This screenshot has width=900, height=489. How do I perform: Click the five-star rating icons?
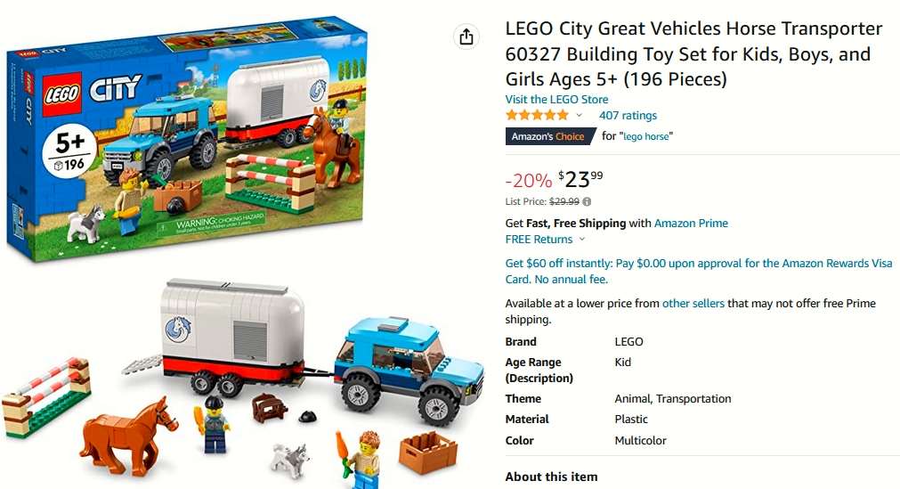pos(538,115)
